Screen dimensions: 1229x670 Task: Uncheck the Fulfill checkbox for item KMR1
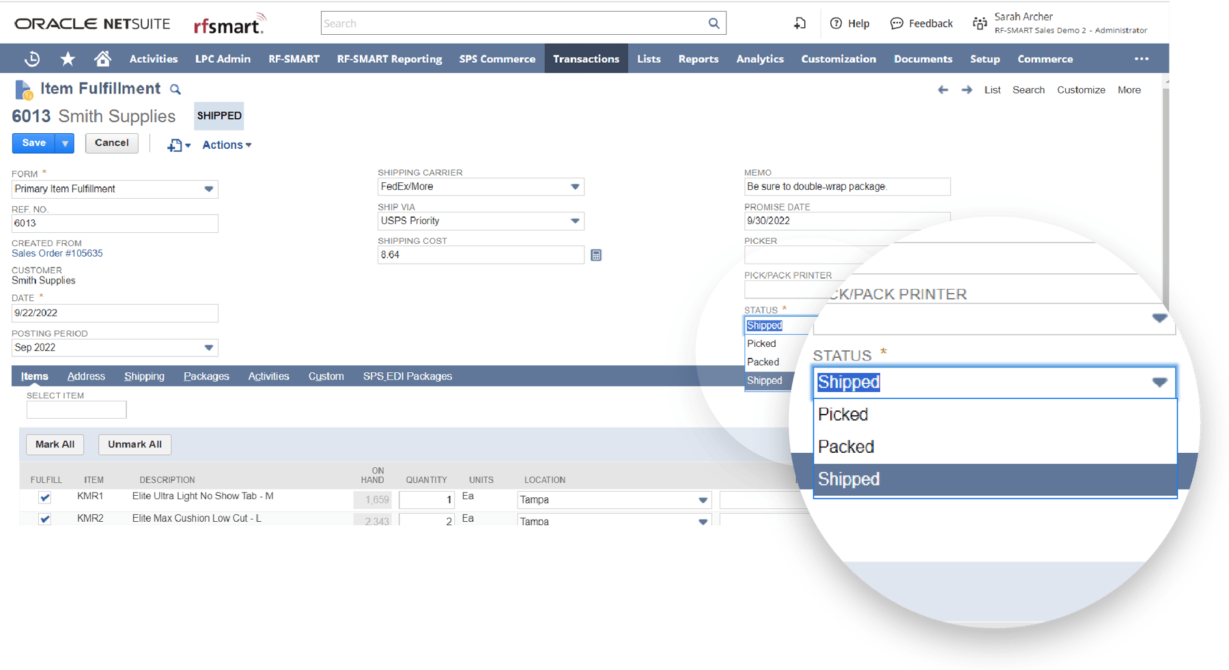click(44, 497)
